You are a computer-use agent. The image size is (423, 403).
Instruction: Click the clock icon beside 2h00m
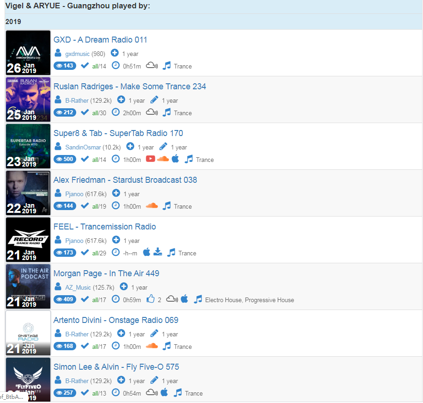116,112
